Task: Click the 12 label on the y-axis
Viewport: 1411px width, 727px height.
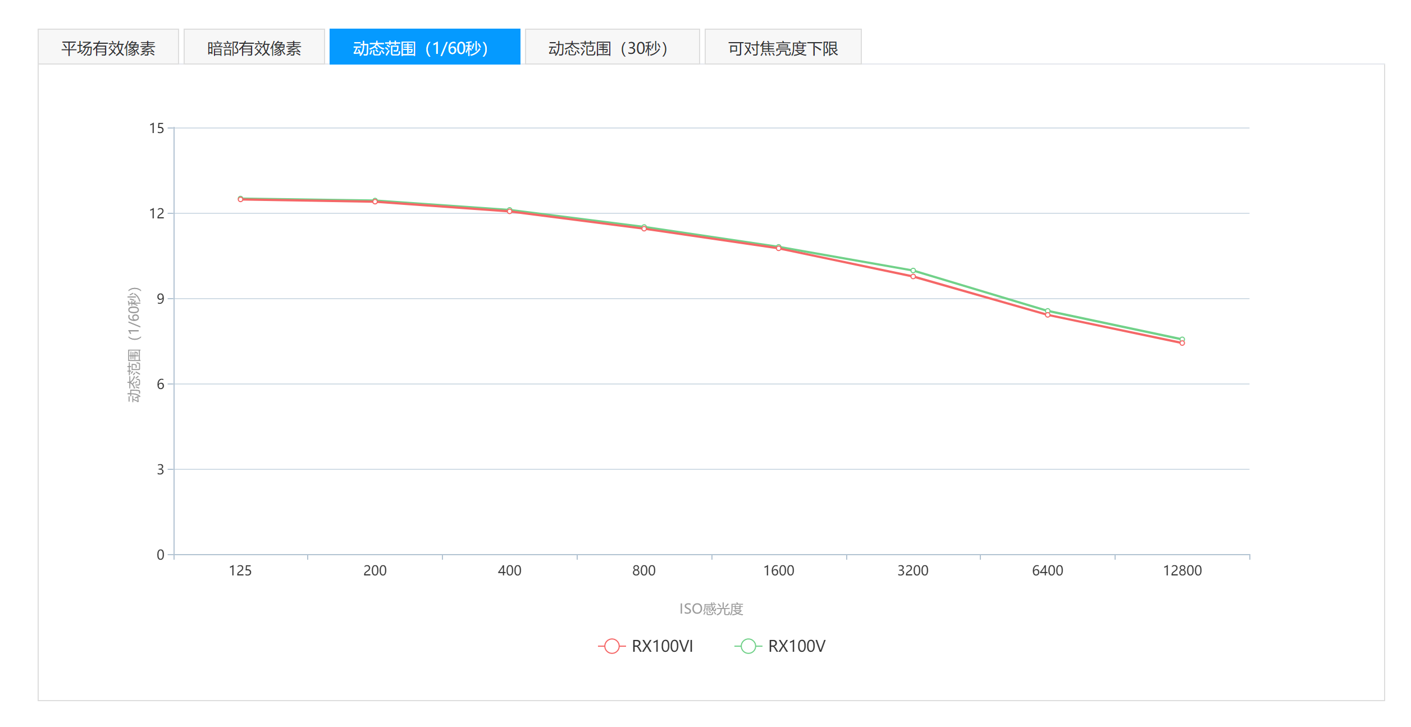Action: [x=157, y=213]
